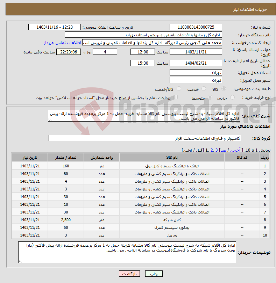Screen dimensions: 276x283
Task: Click the row number 7 cell
Action: click(x=265, y=212)
